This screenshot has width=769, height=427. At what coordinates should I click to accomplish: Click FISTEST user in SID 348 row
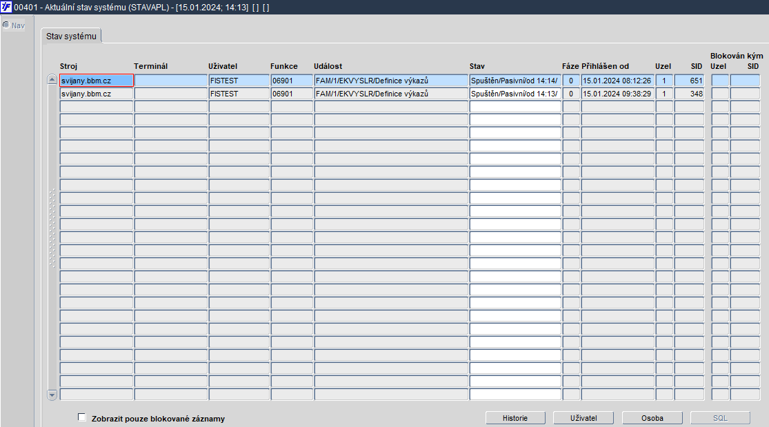pyautogui.click(x=239, y=94)
